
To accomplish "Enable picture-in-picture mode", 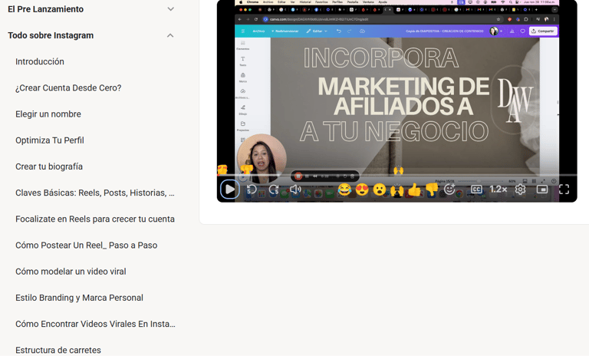I will point(542,190).
